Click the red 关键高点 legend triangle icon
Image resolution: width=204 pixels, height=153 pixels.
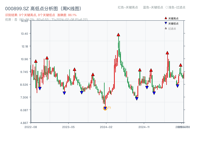(166, 18)
